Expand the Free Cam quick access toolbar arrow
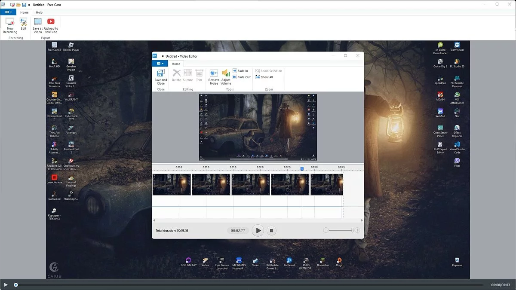Viewport: 516px width, 290px height. click(x=29, y=4)
